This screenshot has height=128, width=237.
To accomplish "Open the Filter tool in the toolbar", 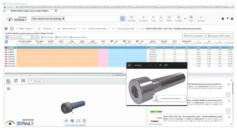I will [x=191, y=19].
